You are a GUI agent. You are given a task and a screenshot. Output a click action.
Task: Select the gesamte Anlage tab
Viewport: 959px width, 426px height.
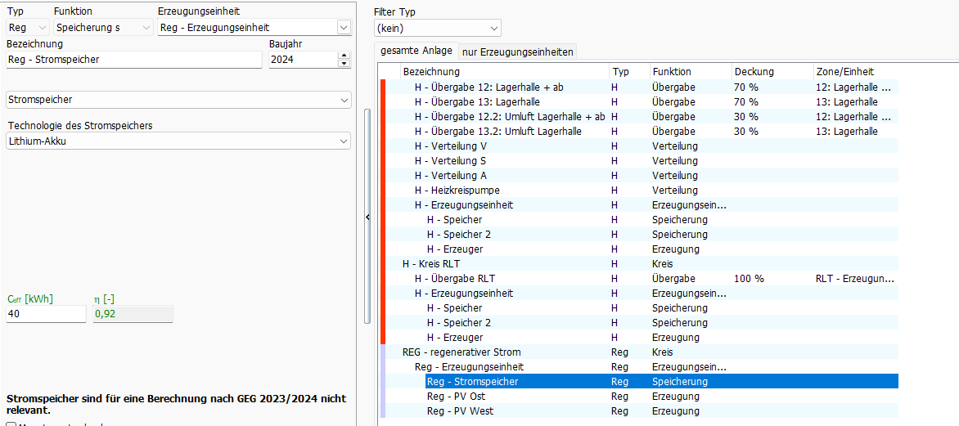pyautogui.click(x=416, y=51)
